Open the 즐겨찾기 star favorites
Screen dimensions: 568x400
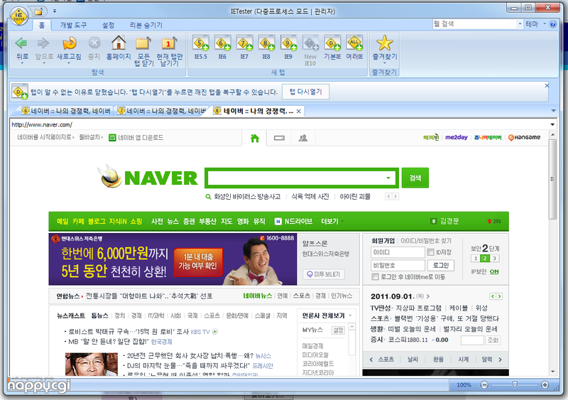[x=384, y=43]
